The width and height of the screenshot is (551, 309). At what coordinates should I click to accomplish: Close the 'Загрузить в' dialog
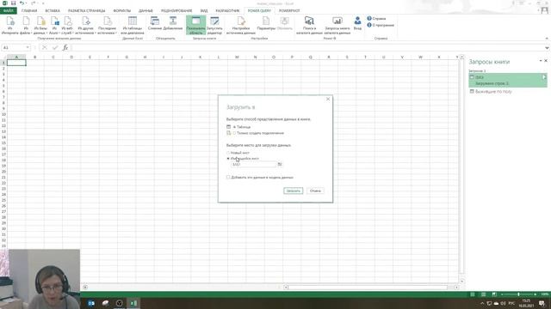(x=328, y=100)
